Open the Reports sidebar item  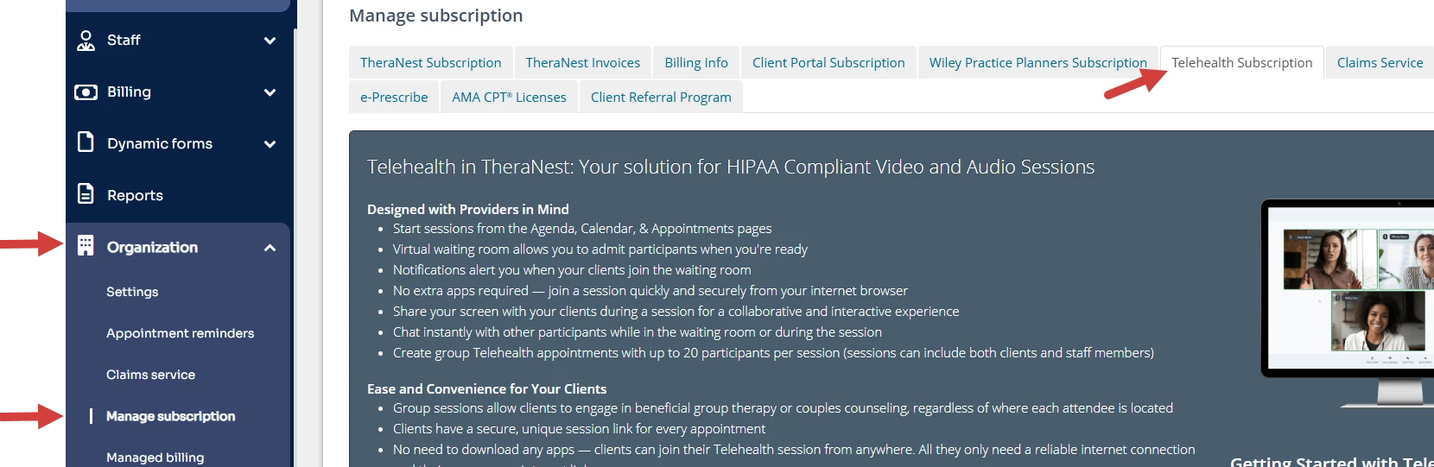[x=135, y=195]
